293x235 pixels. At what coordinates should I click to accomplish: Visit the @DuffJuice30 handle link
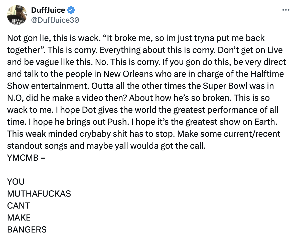55,20
